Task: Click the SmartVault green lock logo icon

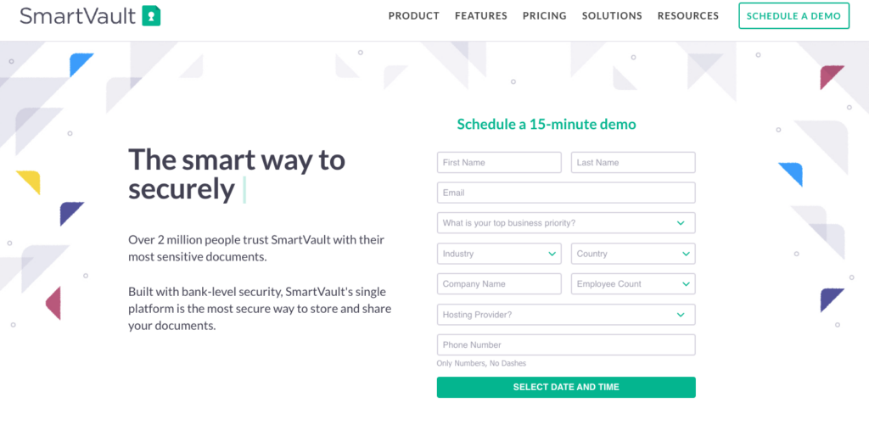Action: pos(151,16)
